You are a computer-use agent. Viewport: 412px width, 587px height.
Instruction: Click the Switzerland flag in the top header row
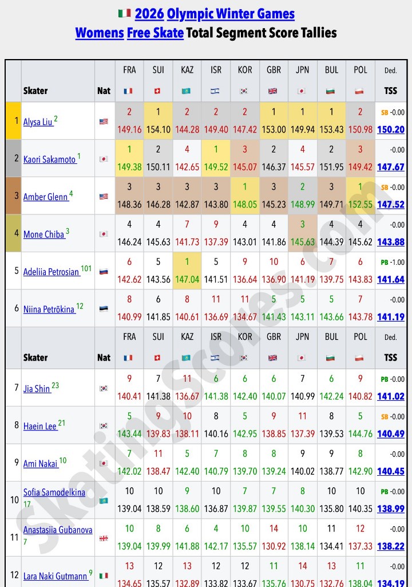click(158, 91)
